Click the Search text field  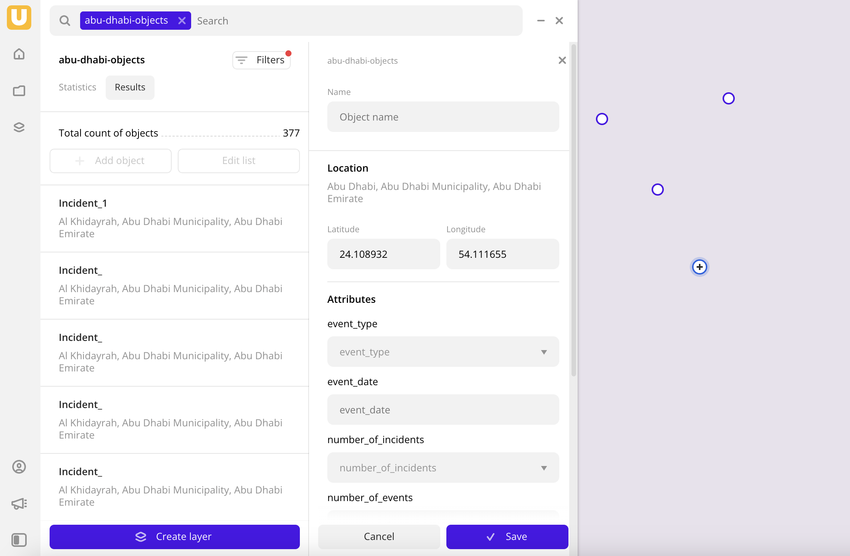357,21
